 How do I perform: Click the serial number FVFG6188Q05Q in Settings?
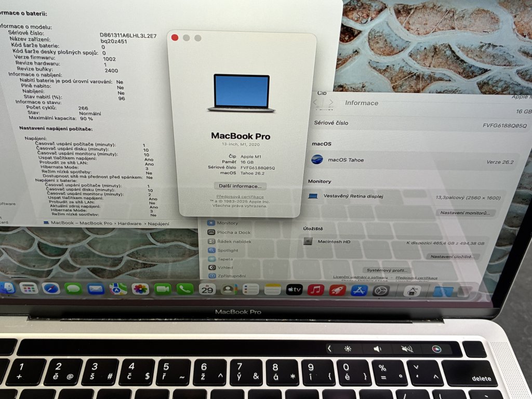click(504, 125)
